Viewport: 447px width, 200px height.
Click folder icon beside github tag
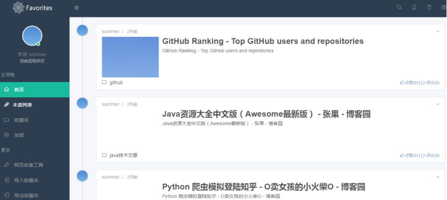pyautogui.click(x=104, y=82)
